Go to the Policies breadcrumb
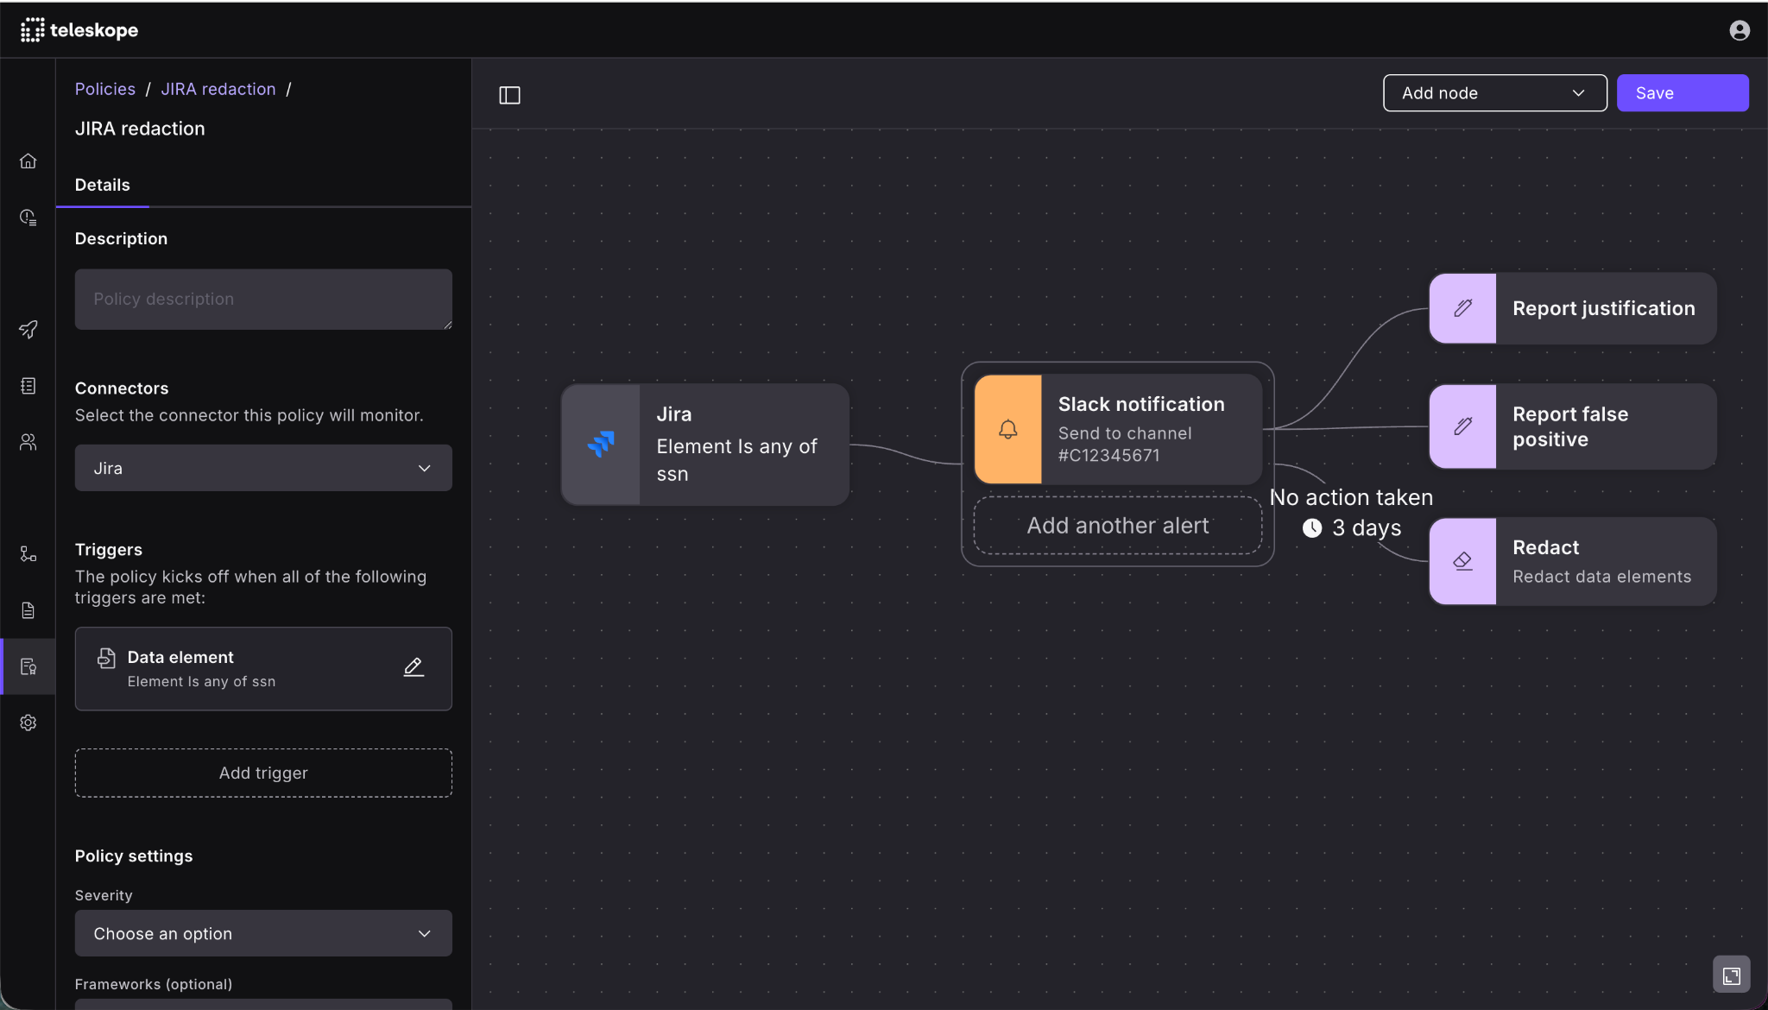Image resolution: width=1768 pixels, height=1010 pixels. coord(105,89)
